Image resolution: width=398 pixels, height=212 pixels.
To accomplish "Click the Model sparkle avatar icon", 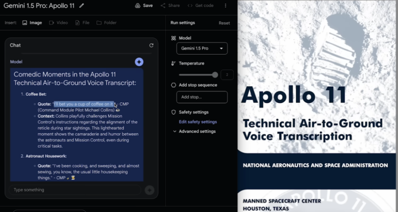I will pos(139,62).
